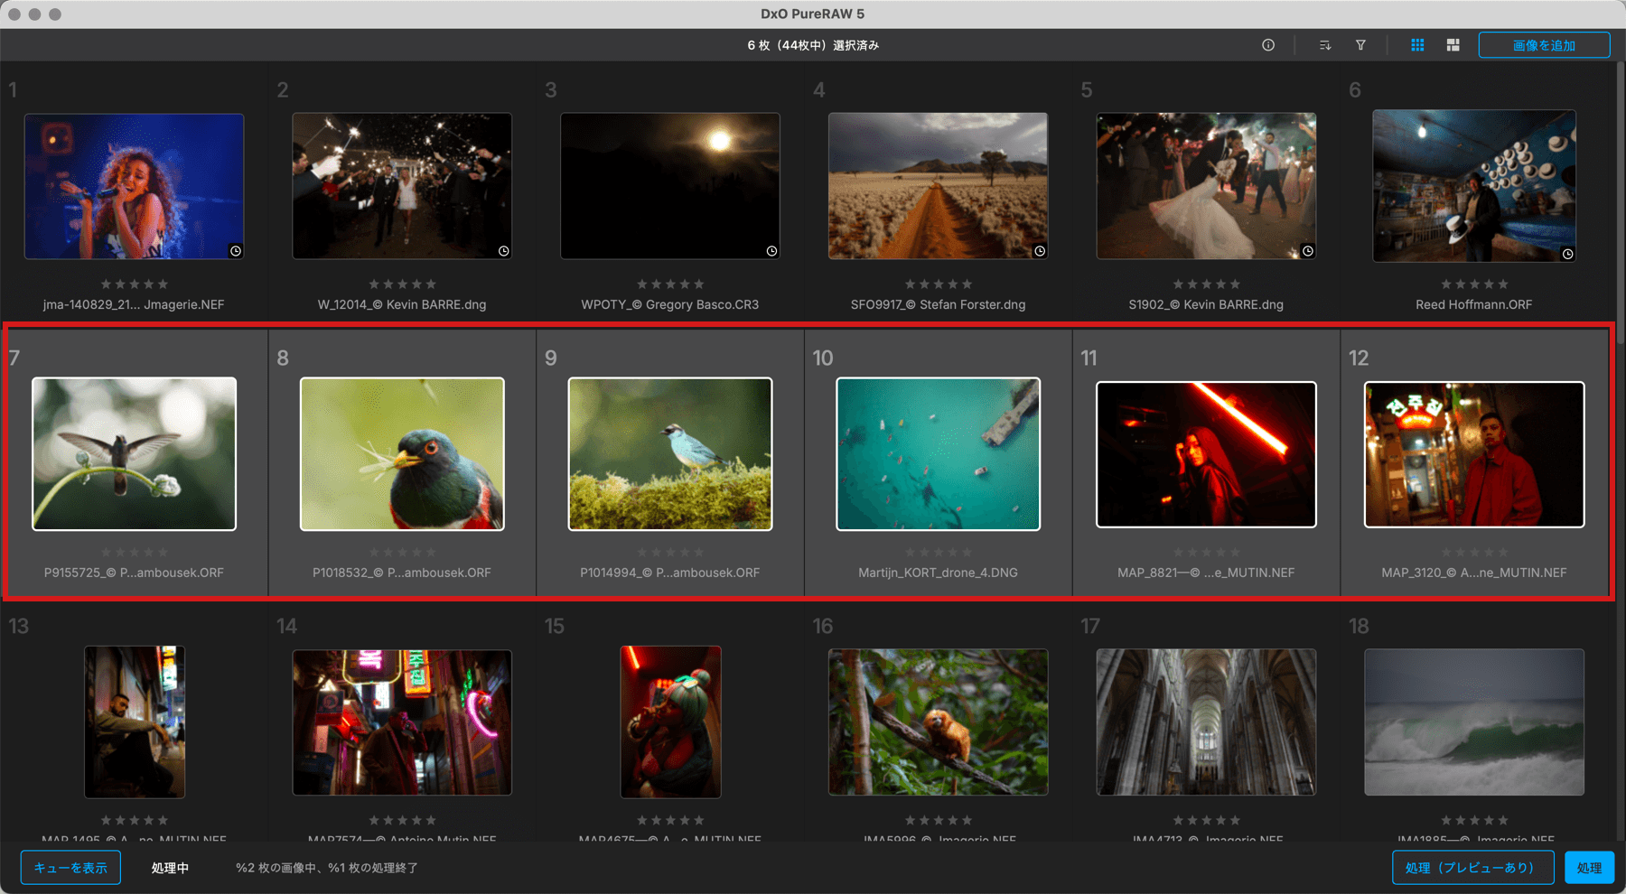Select the P9155725 hummingbird thumbnail
This screenshot has width=1626, height=894.
point(134,453)
